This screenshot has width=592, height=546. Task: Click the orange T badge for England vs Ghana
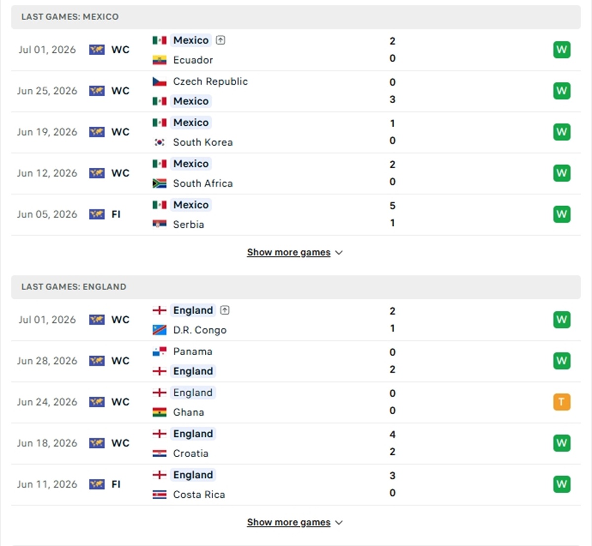click(561, 402)
